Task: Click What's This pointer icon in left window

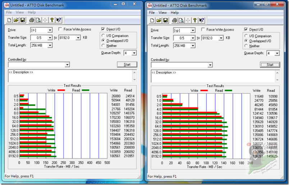Action: (59, 20)
